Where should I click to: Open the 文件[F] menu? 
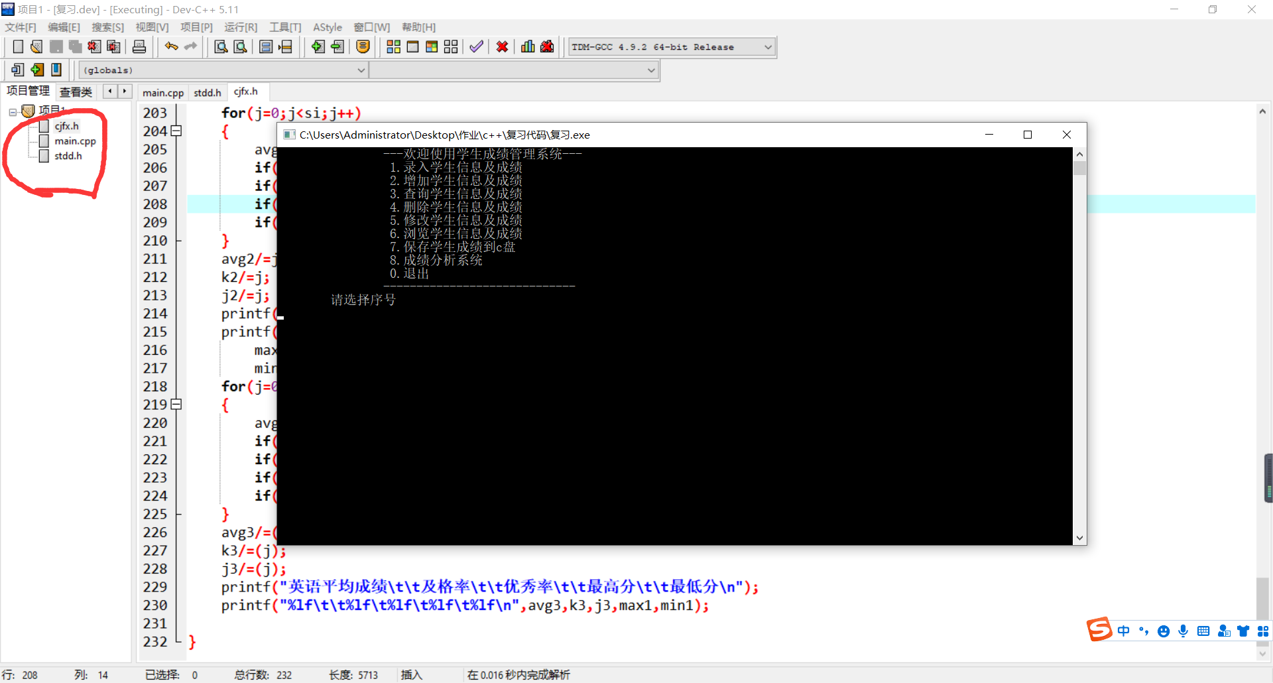click(21, 27)
